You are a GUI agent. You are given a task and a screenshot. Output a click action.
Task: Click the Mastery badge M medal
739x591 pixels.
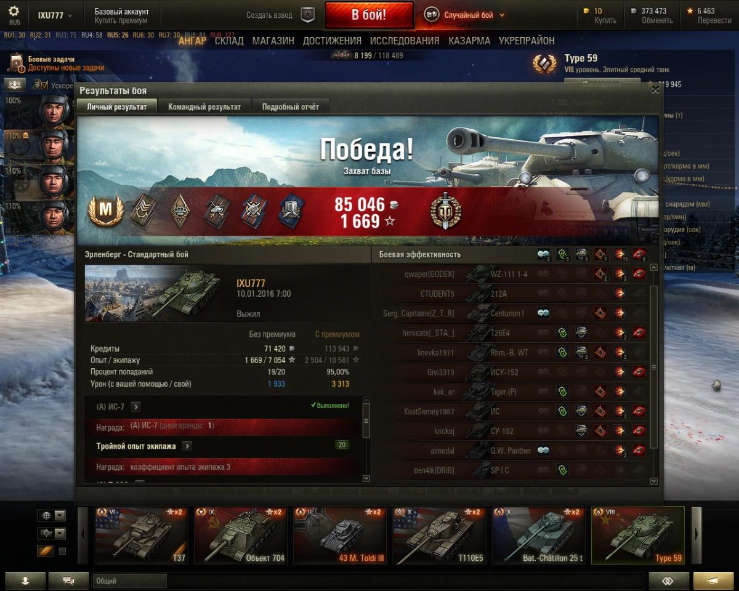(x=106, y=211)
